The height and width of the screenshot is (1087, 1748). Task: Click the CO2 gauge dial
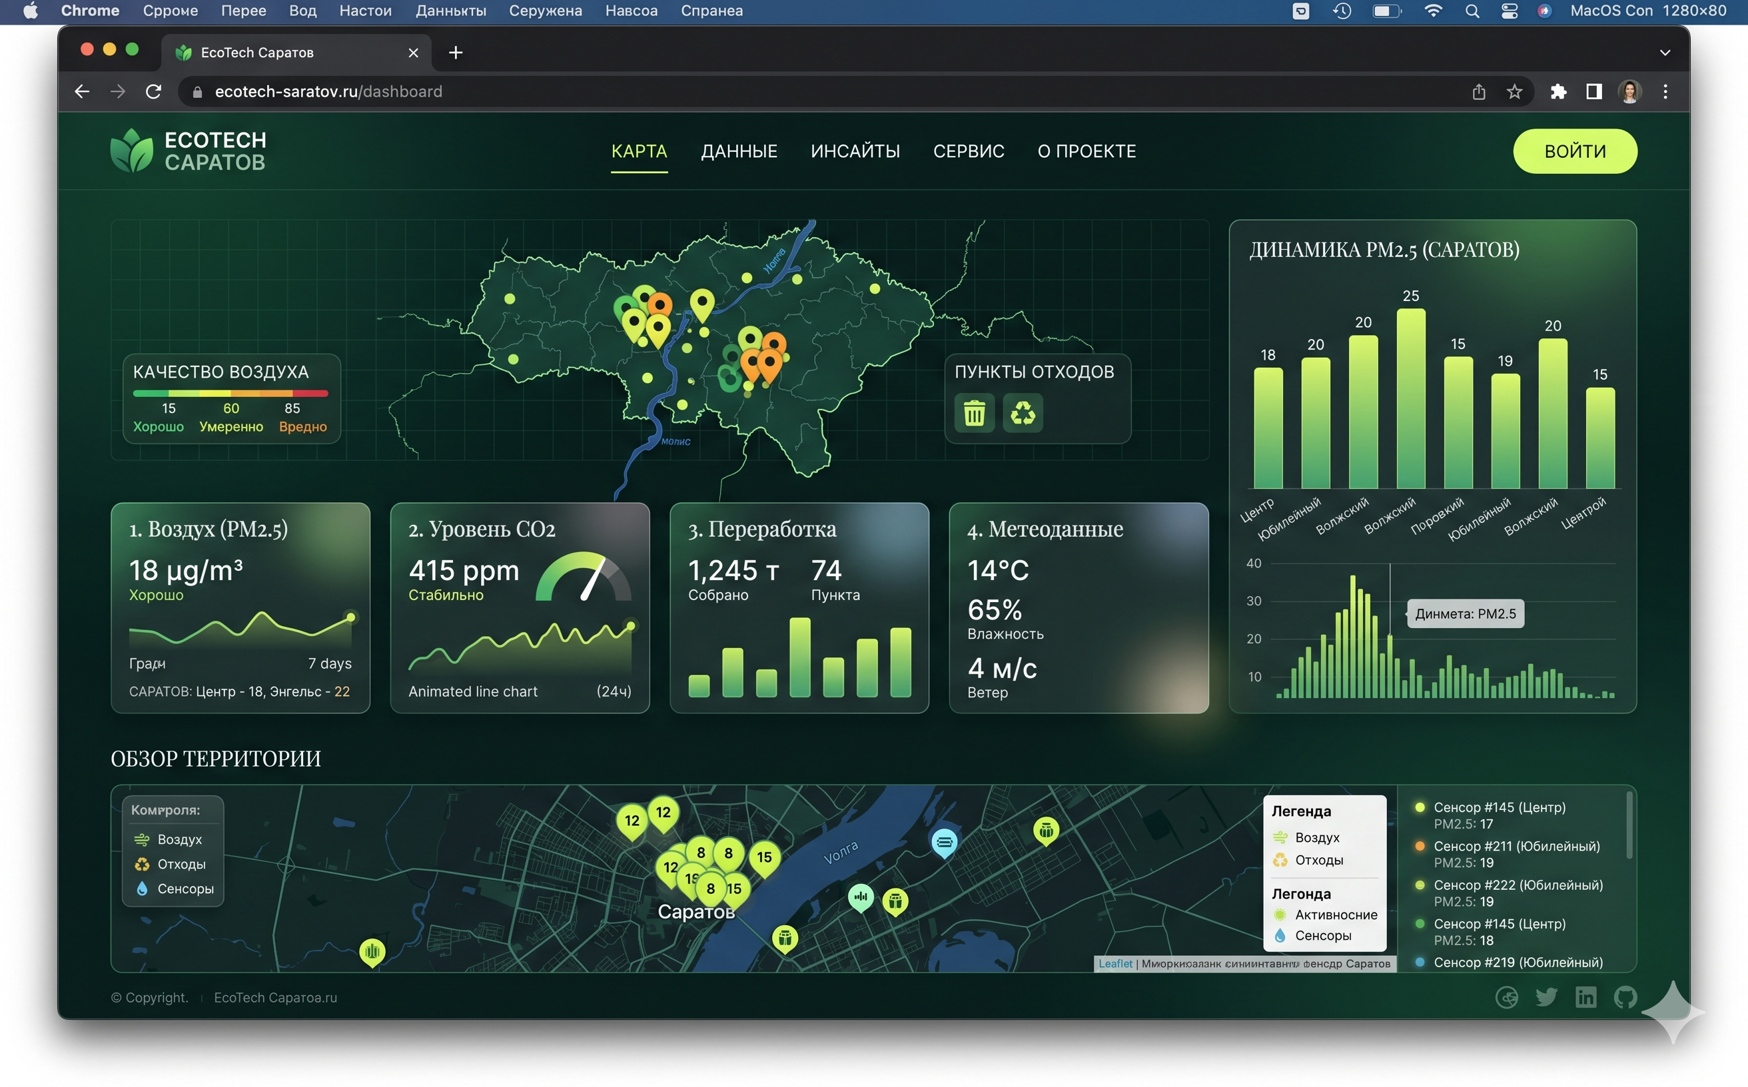point(584,576)
